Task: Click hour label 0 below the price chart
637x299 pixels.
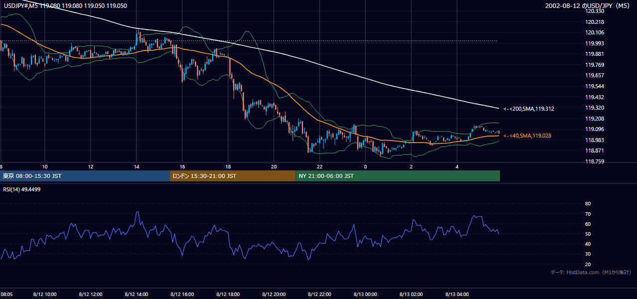Action: 365,166
